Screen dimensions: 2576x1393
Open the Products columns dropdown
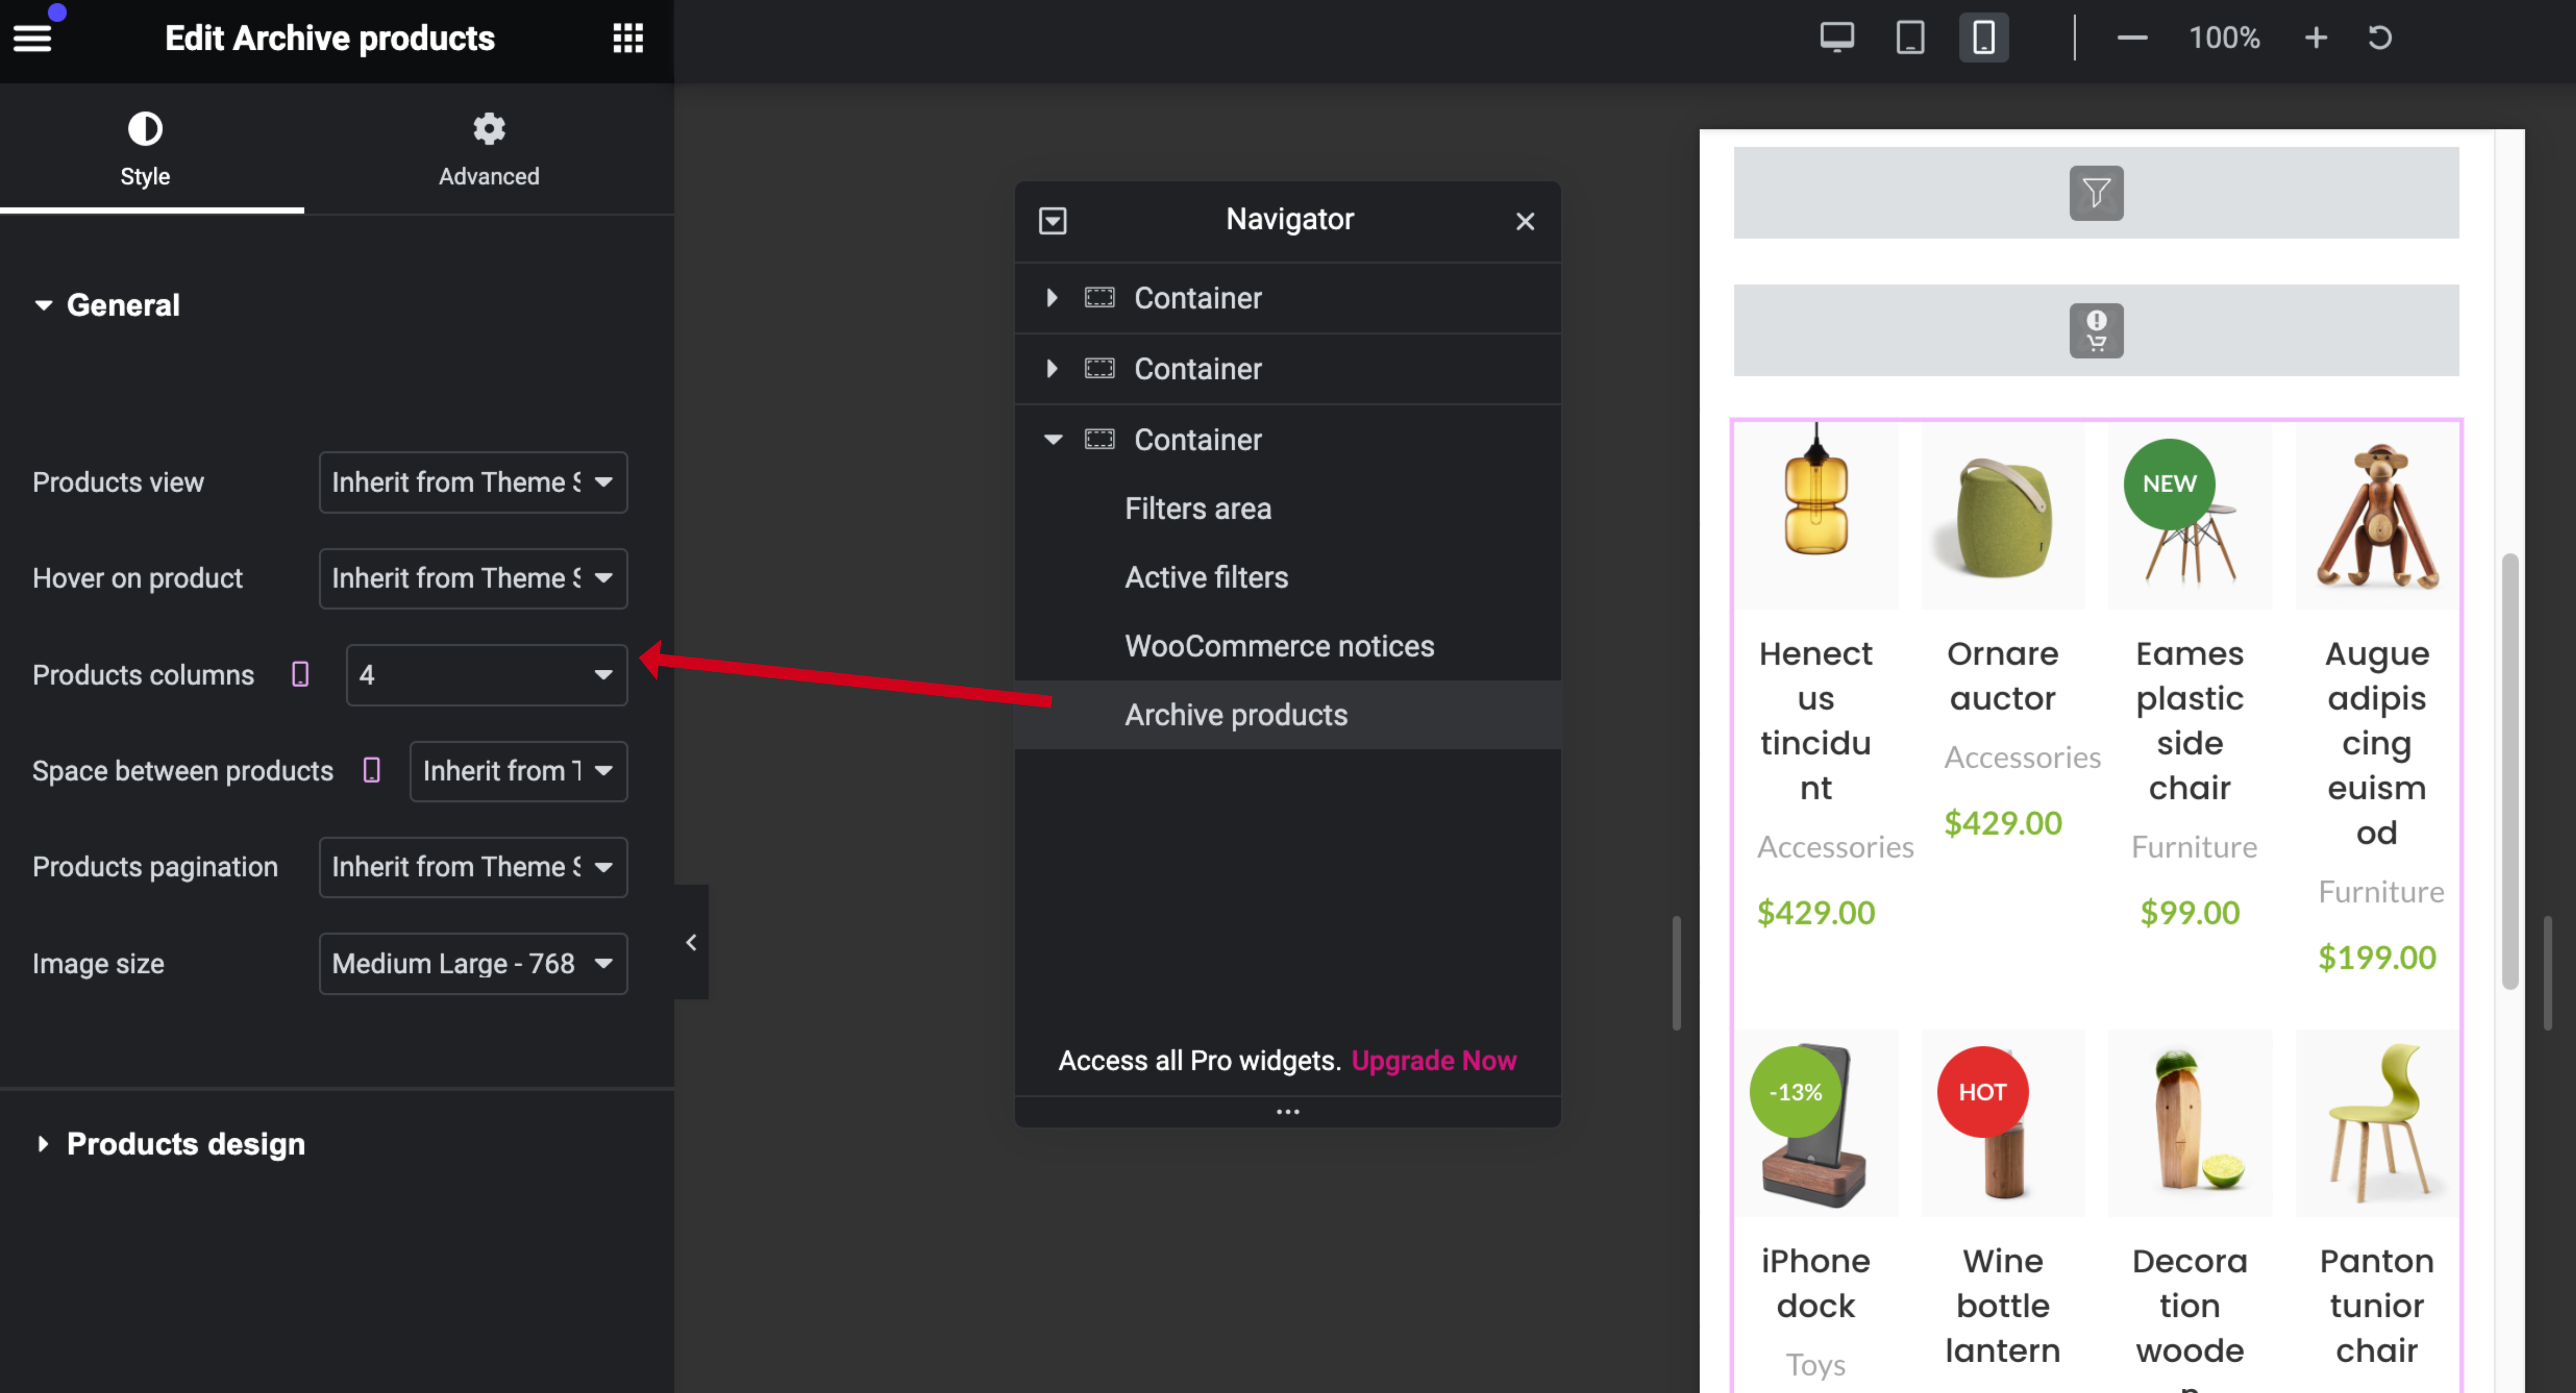487,675
